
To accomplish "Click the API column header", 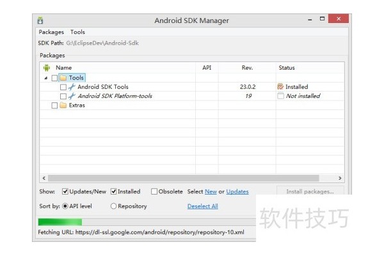I will [x=207, y=68].
